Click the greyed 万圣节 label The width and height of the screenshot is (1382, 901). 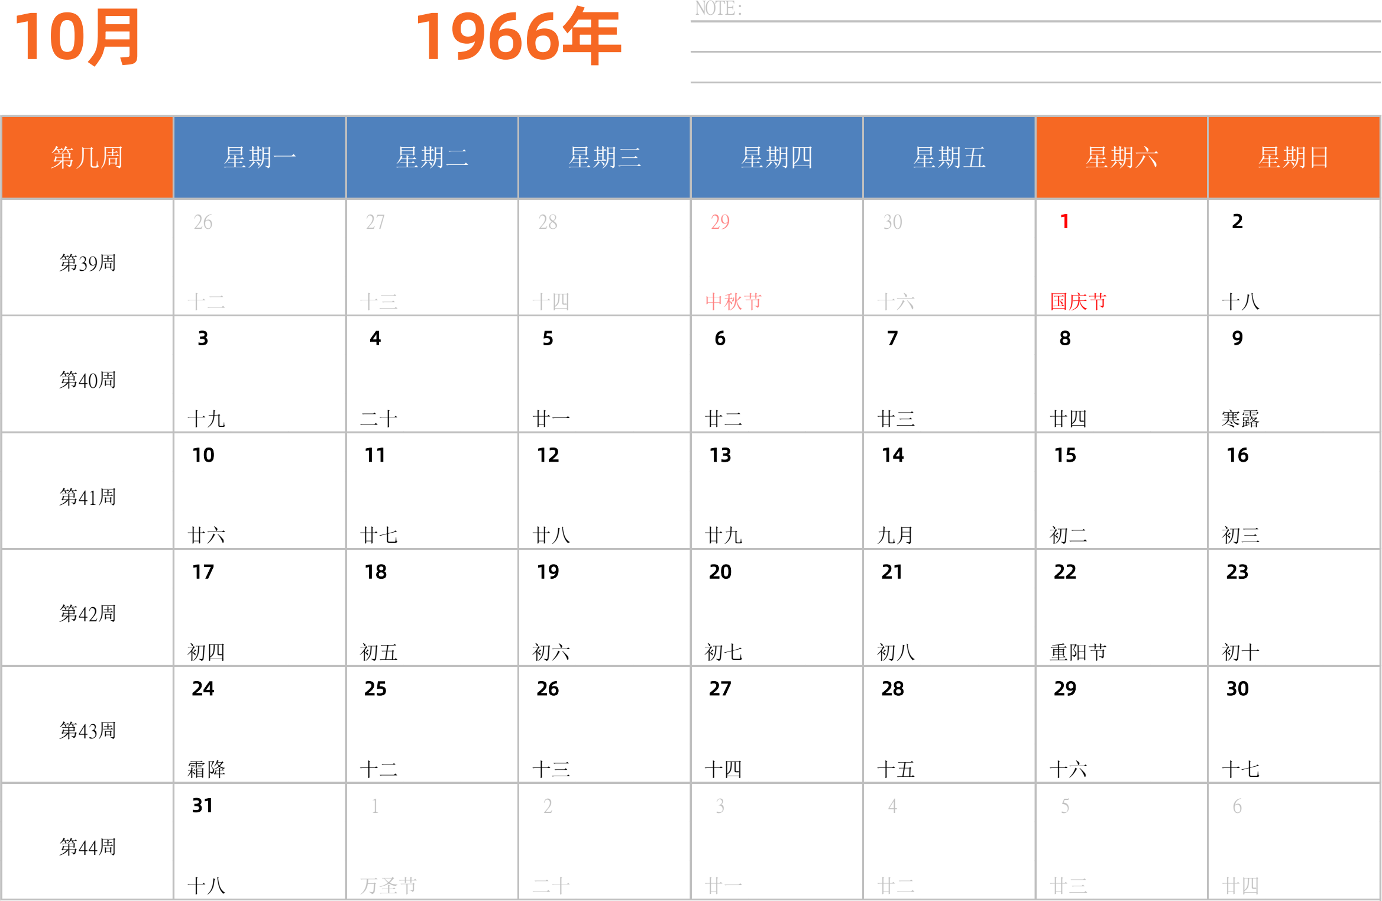[389, 886]
